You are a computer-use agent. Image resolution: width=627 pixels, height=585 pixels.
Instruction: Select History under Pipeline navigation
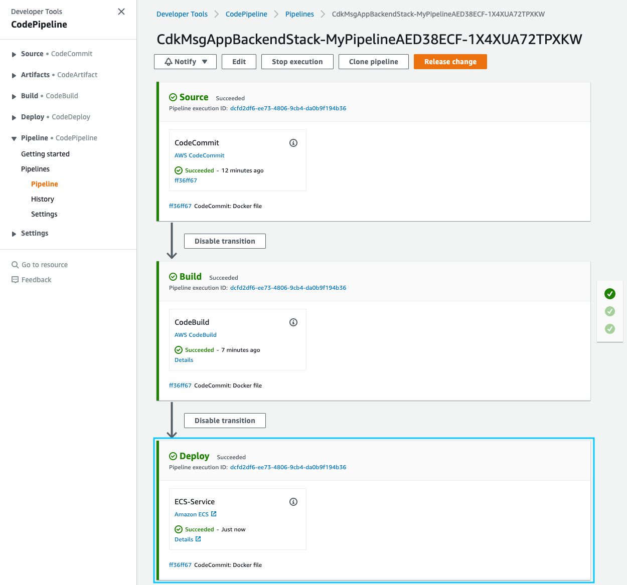click(42, 199)
